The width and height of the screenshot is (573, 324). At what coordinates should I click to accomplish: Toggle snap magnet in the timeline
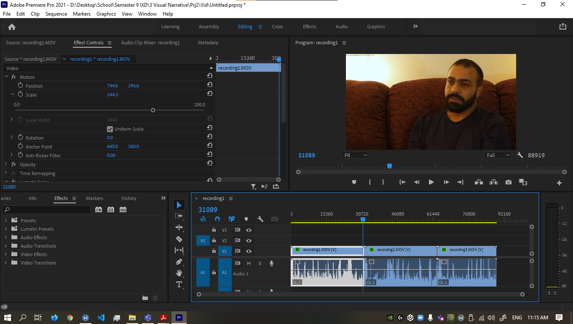217,219
